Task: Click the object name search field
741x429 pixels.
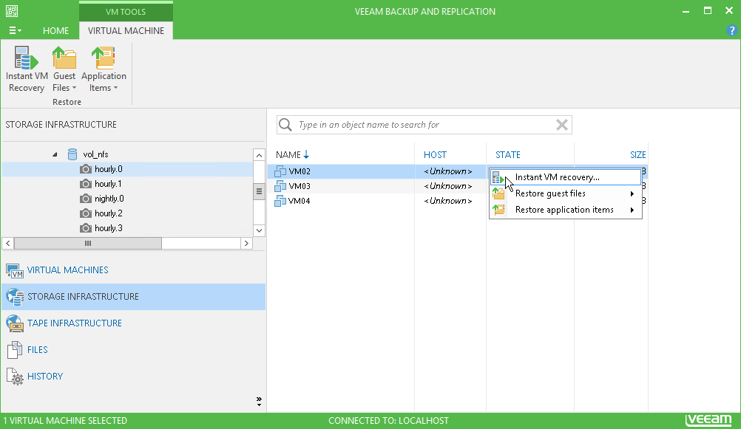Action: coord(424,125)
